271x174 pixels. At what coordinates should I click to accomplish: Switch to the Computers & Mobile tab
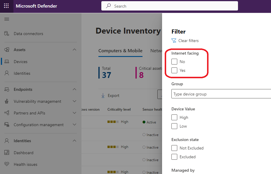(x=120, y=51)
